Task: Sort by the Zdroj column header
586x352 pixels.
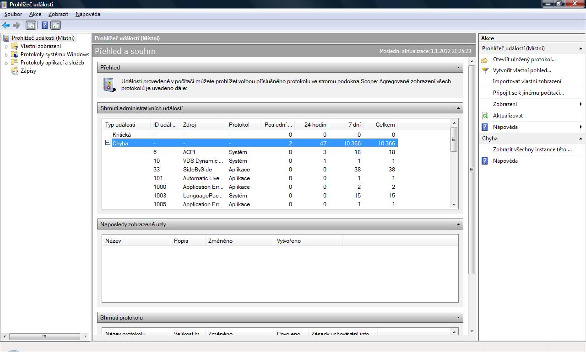Action: tap(189, 125)
